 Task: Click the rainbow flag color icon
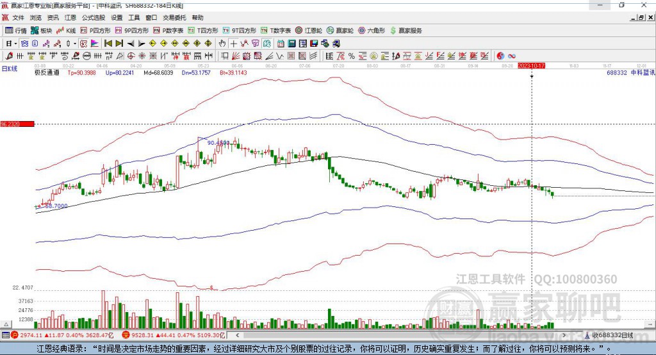[95, 44]
